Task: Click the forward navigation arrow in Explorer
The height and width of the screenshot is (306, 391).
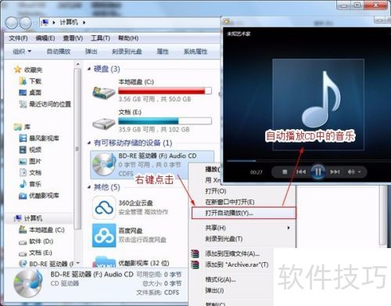Action: (x=26, y=23)
